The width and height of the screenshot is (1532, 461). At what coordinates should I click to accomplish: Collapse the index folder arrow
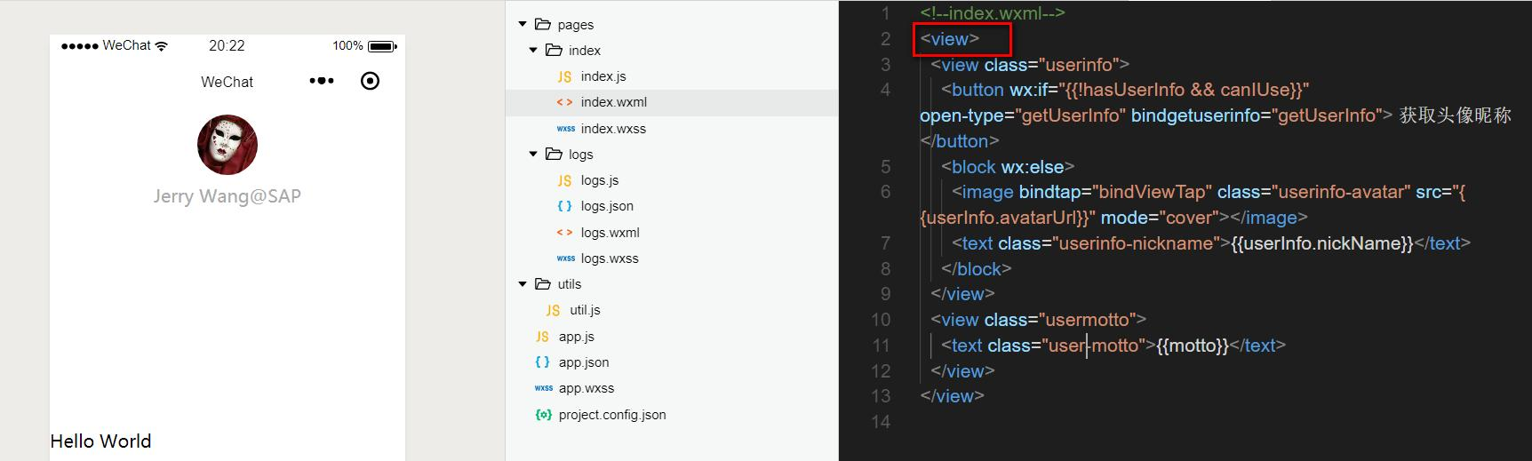pyautogui.click(x=533, y=51)
